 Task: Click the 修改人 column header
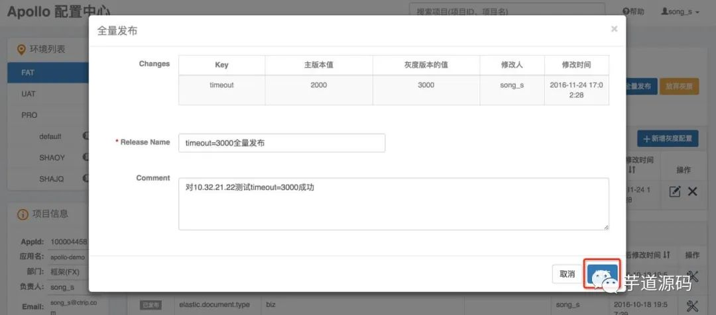[x=512, y=66]
